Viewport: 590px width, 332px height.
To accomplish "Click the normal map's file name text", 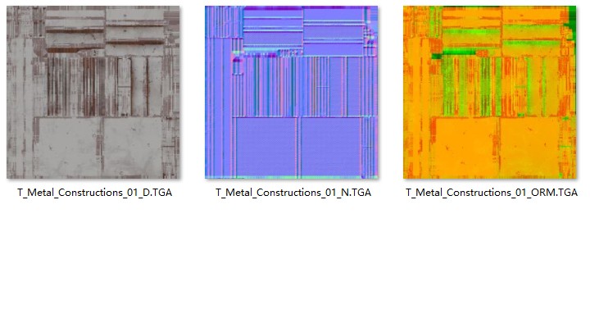I will (293, 193).
